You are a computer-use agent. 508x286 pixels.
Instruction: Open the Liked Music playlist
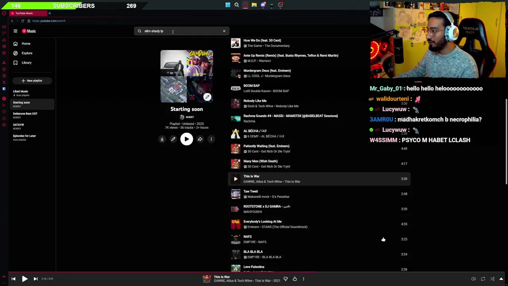(32, 93)
